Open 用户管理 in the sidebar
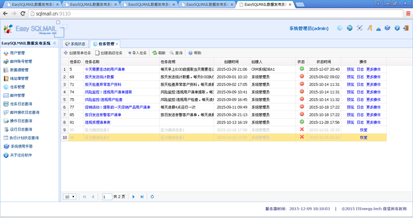The height and width of the screenshot is (218, 413). (x=17, y=53)
